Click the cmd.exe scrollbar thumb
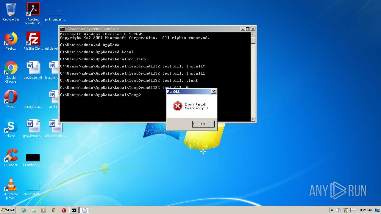The height and width of the screenshot is (214, 381). [x=253, y=40]
